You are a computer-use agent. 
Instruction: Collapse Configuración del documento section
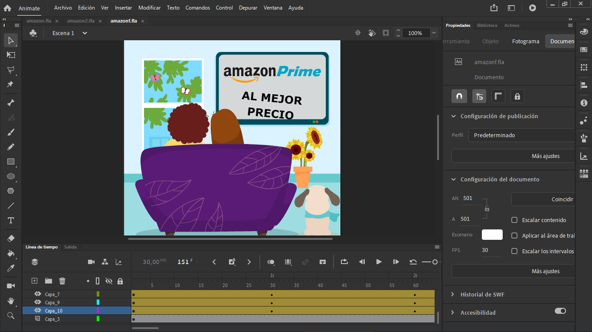pyautogui.click(x=454, y=179)
